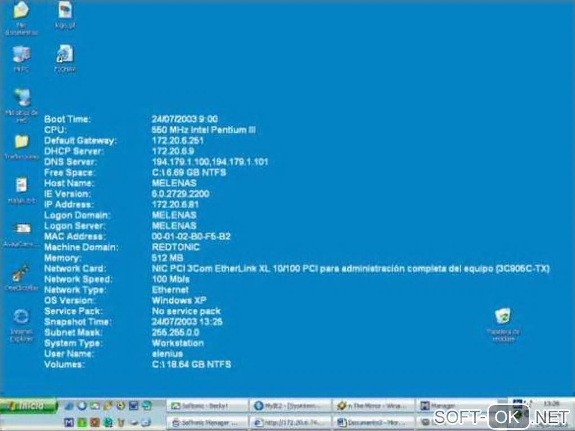Open the yellow folder icon below Mis sitios de red
The width and height of the screenshot is (575, 431).
point(21,142)
